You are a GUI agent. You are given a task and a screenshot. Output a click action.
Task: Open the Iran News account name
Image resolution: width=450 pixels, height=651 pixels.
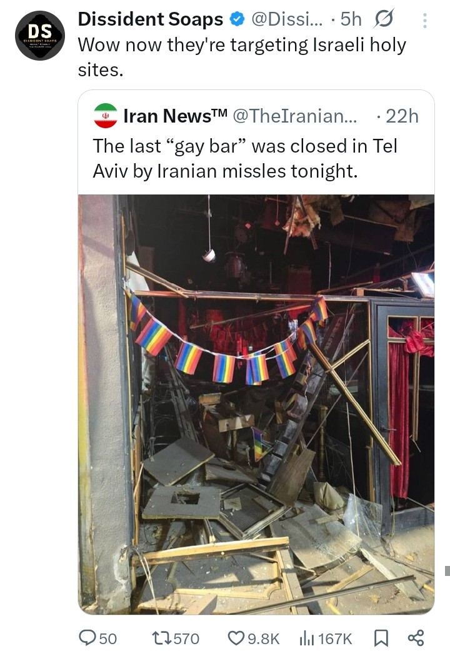tap(176, 116)
